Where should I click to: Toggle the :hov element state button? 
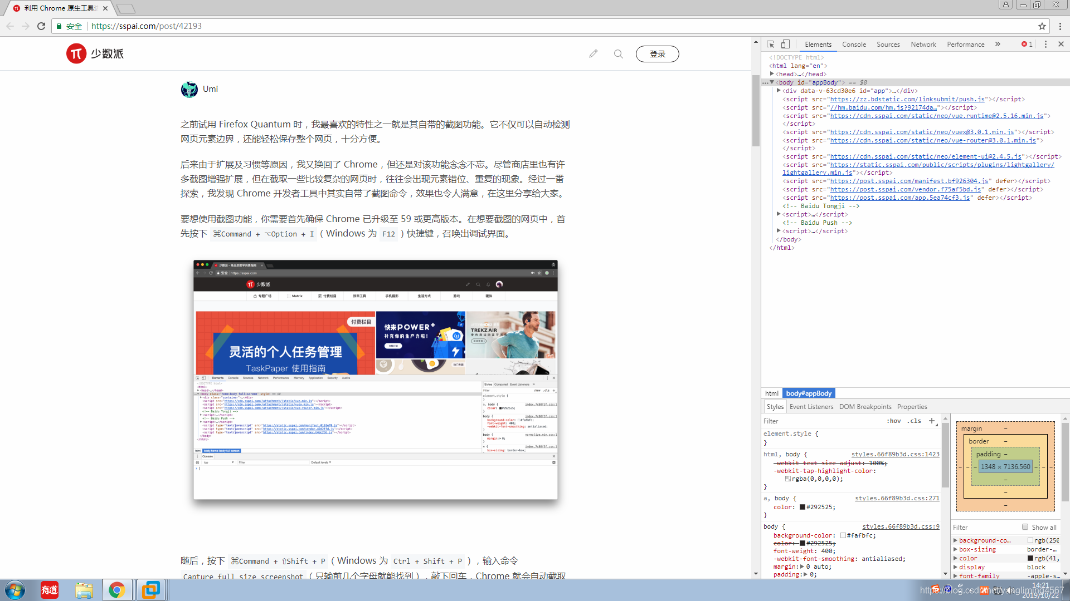point(893,421)
